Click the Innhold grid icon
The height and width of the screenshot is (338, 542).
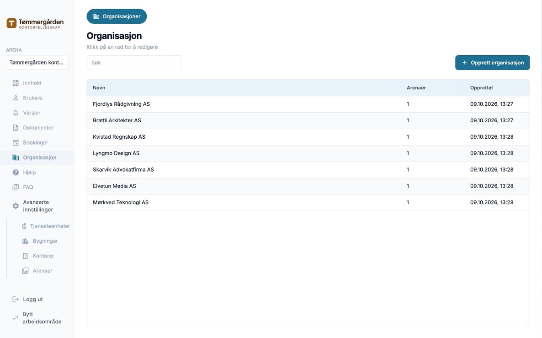tap(16, 83)
